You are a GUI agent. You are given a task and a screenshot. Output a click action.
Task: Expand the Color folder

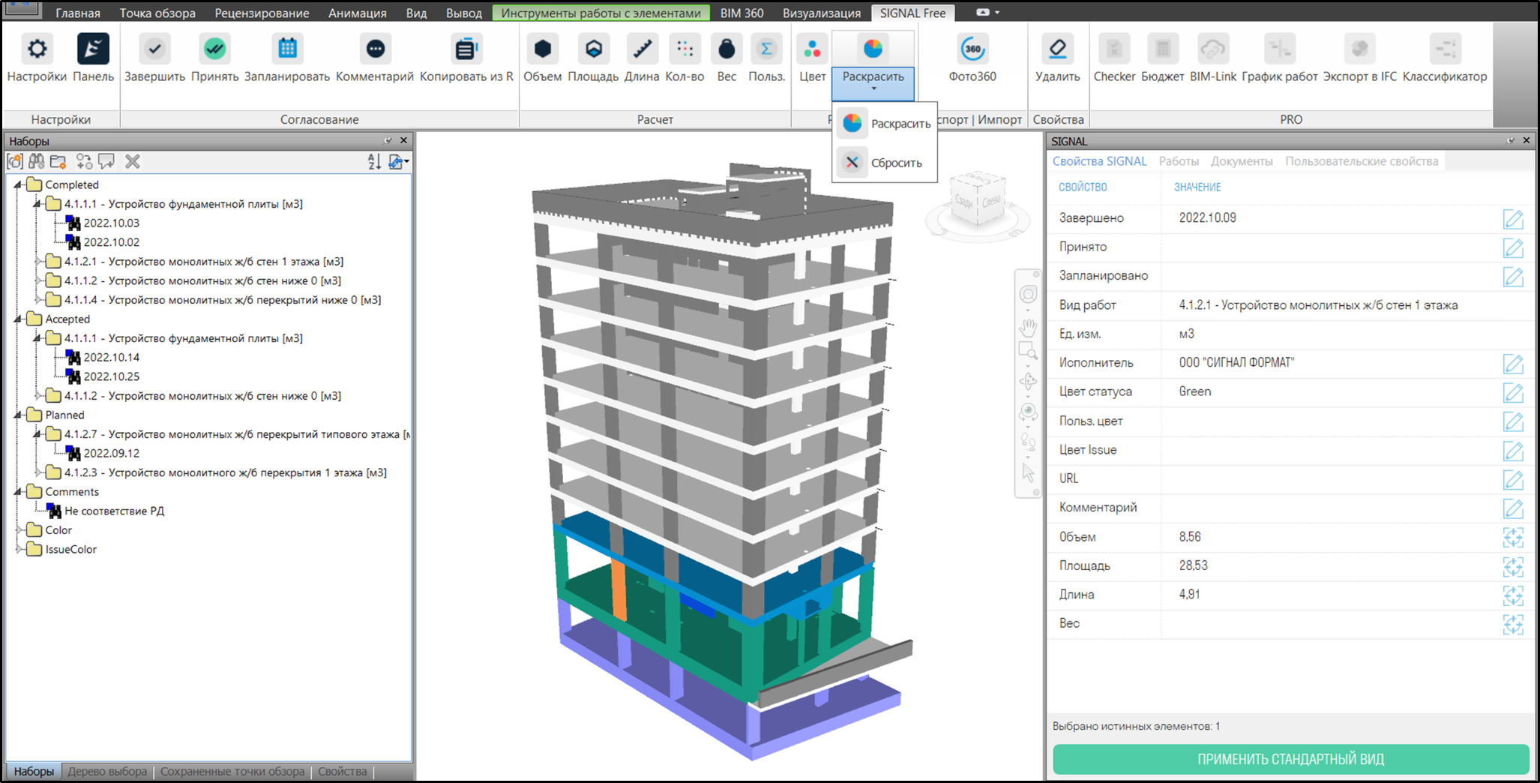click(x=18, y=529)
